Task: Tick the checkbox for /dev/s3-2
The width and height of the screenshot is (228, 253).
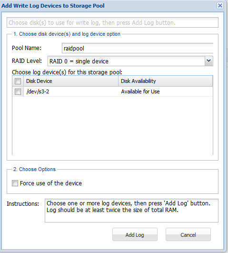Action: (18, 91)
